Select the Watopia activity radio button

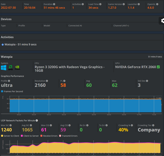pos(3,45)
